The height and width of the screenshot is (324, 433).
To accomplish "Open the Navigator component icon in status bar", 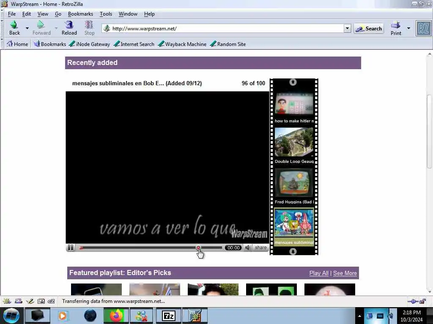I will (7, 301).
